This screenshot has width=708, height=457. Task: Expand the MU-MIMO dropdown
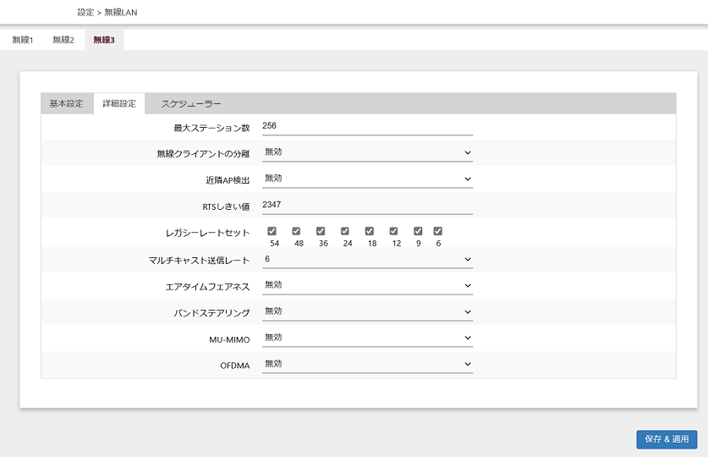tap(368, 338)
